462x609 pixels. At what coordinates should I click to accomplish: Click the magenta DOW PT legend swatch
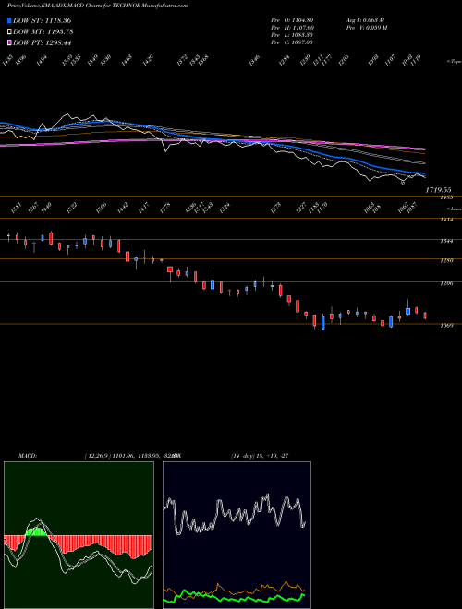coord(9,42)
